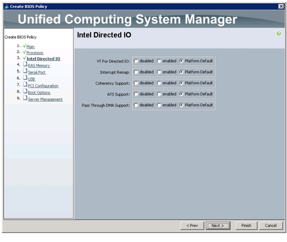This screenshot has width=287, height=242.
Task: Set ATS Support to enabled
Action: click(x=159, y=94)
